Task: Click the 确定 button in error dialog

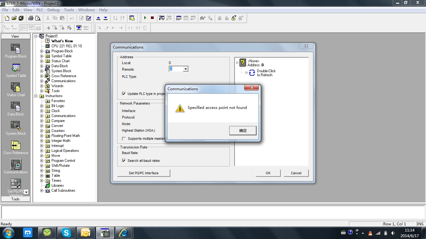Action: click(243, 131)
